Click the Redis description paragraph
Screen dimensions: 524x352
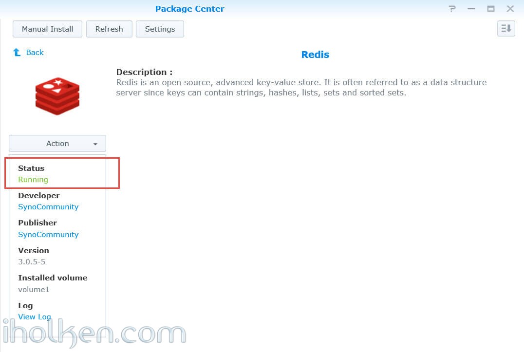pos(301,88)
